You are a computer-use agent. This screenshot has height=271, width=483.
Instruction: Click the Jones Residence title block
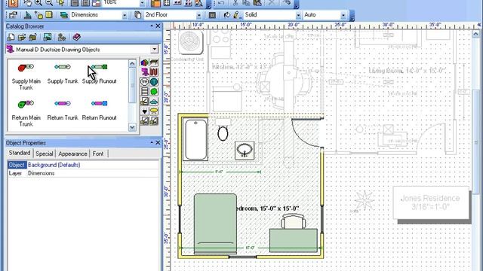pos(430,202)
